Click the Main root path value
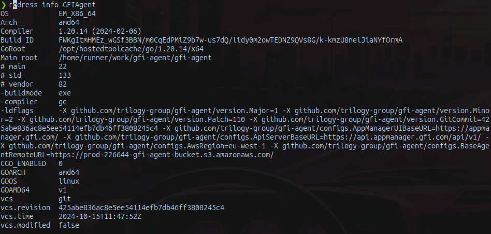Image resolution: width=491 pixels, height=234 pixels. coord(135,58)
